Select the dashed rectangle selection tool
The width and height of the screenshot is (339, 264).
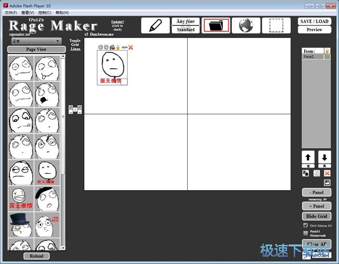point(276,25)
